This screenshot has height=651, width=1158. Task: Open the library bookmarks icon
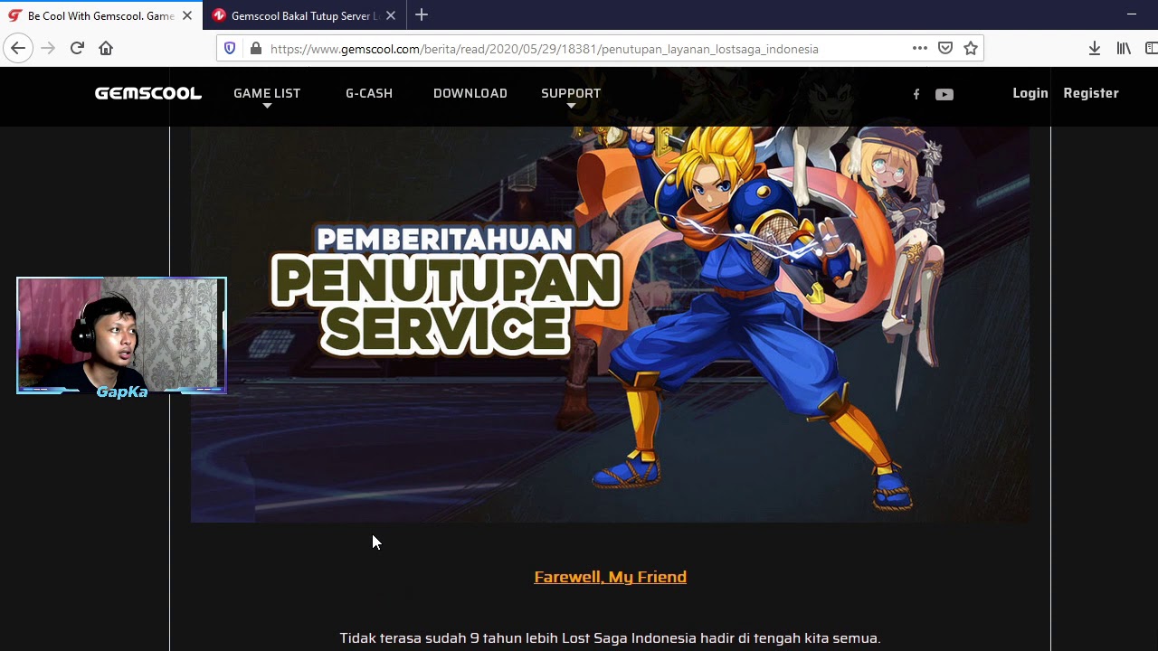coord(1124,49)
